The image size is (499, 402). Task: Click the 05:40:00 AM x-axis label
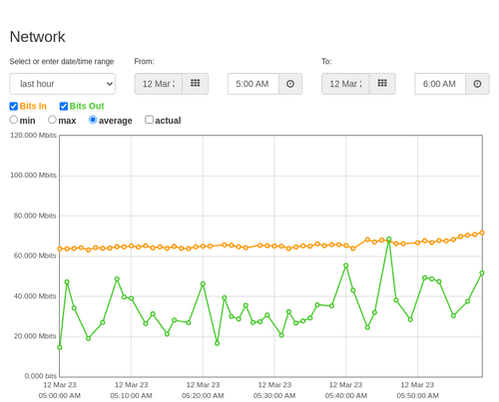coord(346,396)
